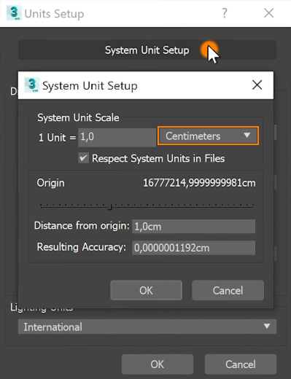Click the System Unit Setup button at top
The width and height of the screenshot is (291, 379).
tap(147, 50)
